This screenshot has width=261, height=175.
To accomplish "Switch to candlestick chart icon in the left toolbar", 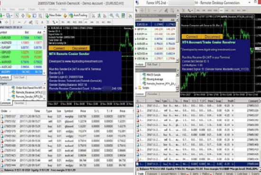I will pos(99,16).
